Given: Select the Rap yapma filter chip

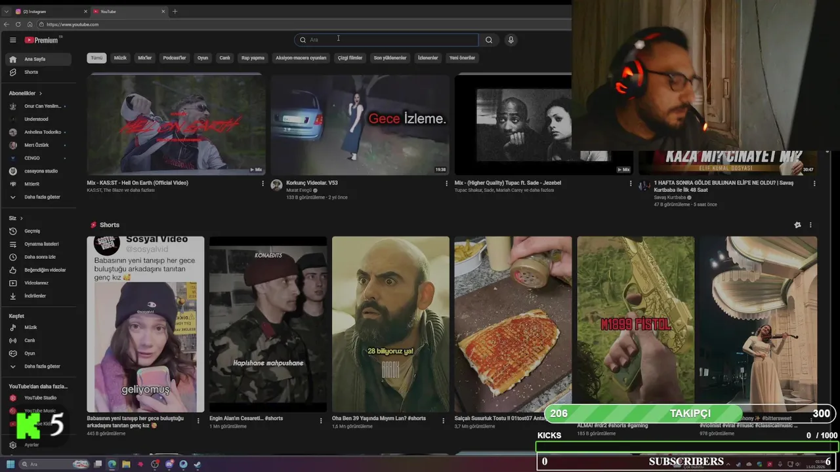Looking at the screenshot, I should [x=253, y=58].
